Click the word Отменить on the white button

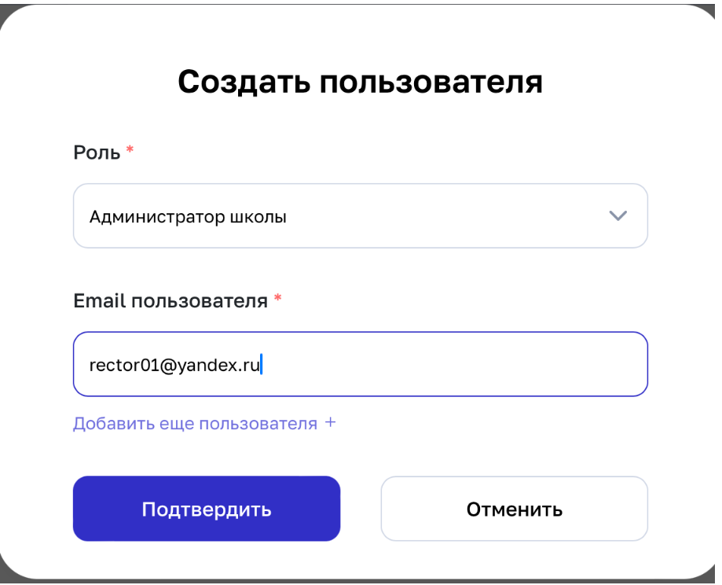(515, 510)
